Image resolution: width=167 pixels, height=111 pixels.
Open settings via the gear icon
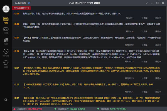[x=6, y=100]
